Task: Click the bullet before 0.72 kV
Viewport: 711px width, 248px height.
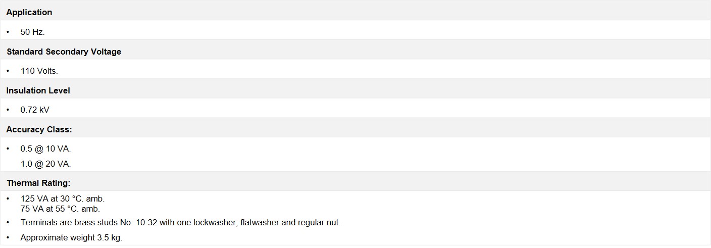Action: point(8,110)
